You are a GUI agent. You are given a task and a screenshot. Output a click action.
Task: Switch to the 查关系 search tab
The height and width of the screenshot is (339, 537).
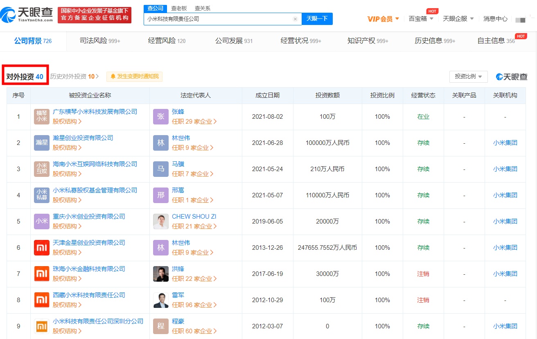(203, 9)
